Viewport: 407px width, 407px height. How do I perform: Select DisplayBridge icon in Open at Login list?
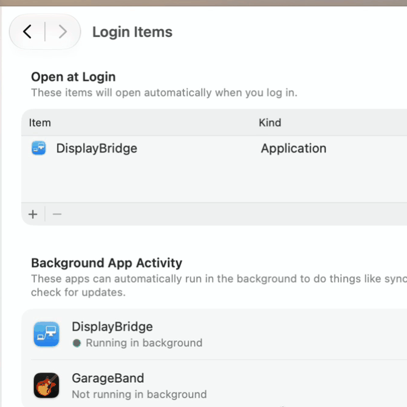pyautogui.click(x=39, y=148)
